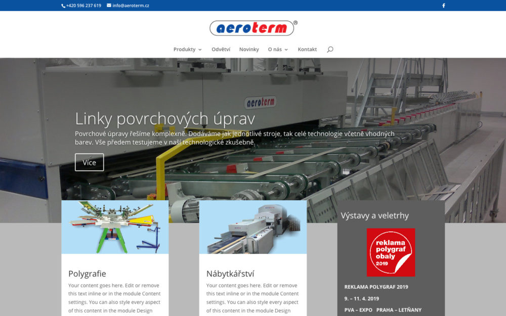
Task: Open the Nábytkářství heading
Action: point(230,274)
